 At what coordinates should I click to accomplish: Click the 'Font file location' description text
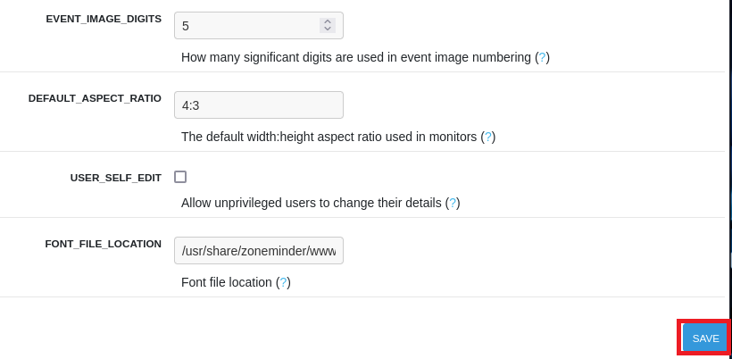(227, 282)
